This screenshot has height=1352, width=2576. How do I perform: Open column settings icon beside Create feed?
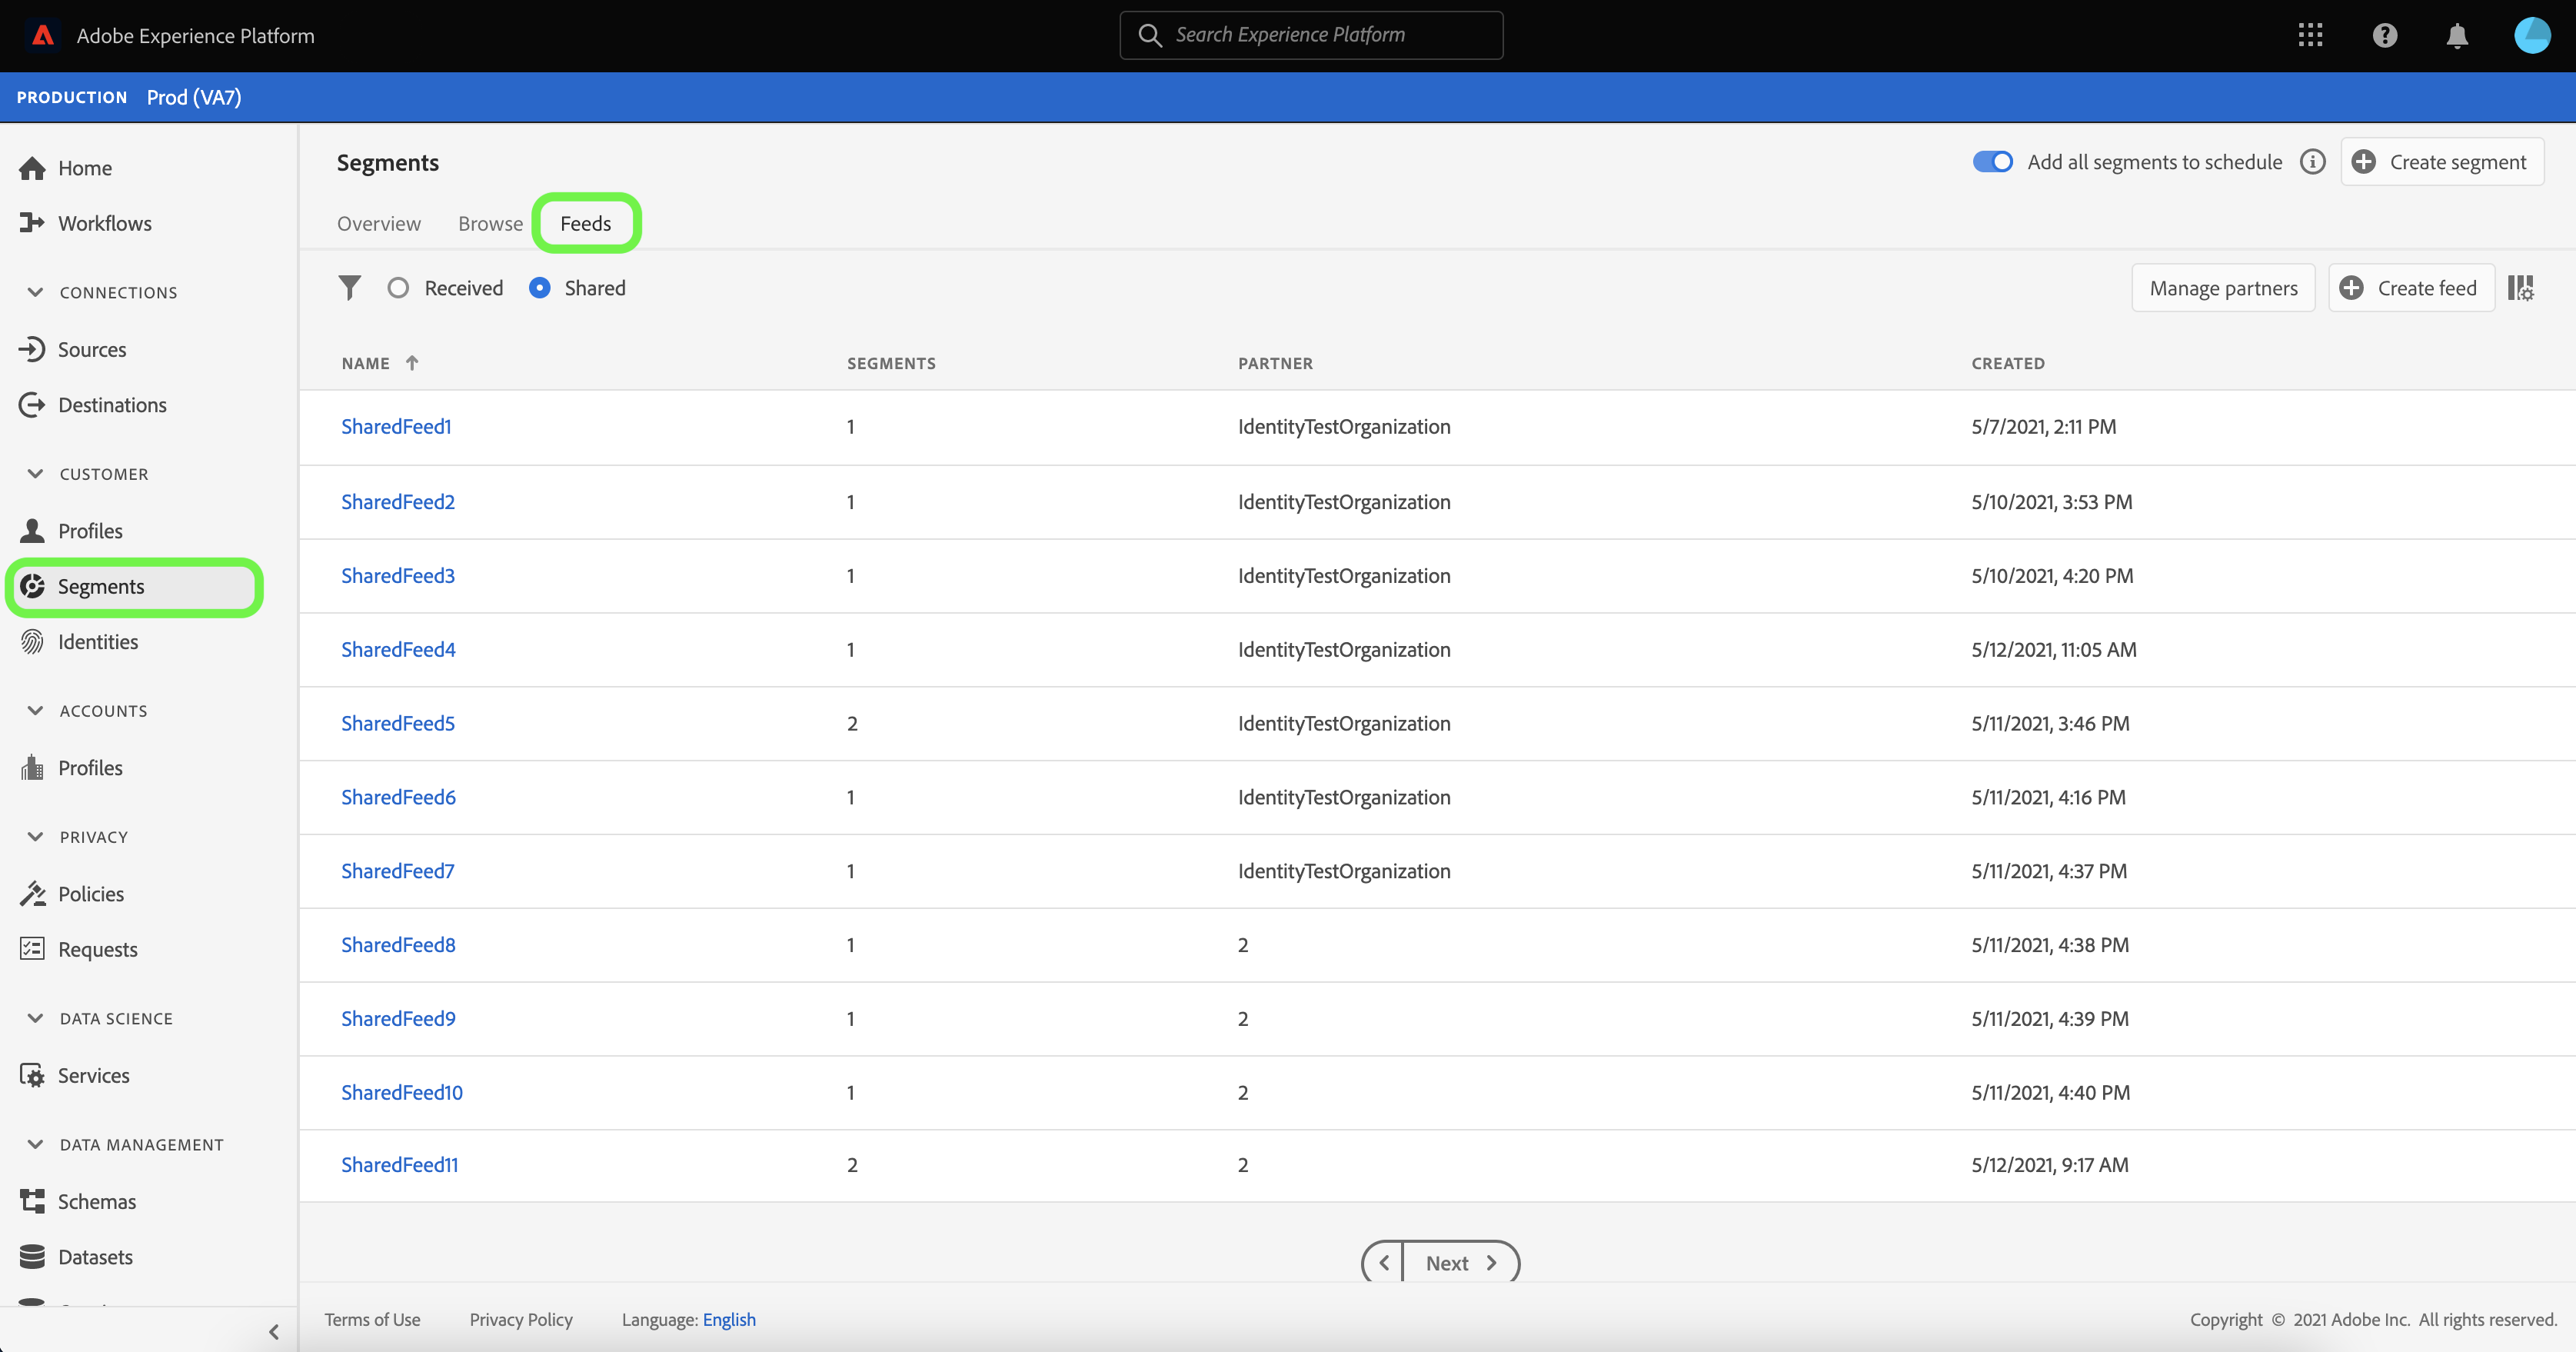click(x=2521, y=288)
